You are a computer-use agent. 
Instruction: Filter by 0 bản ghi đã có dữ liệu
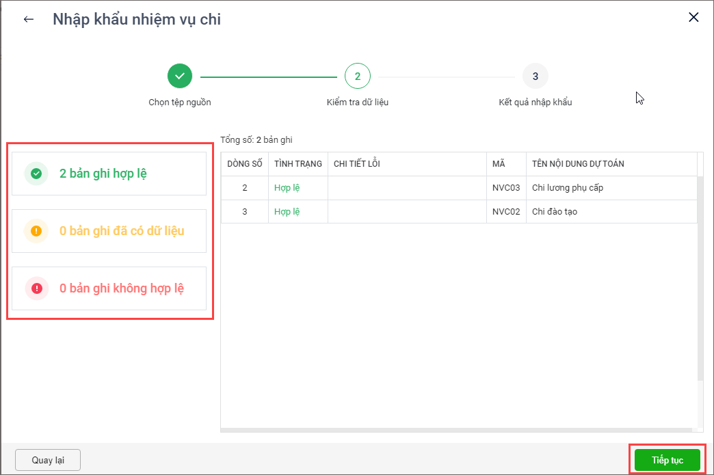(x=122, y=231)
